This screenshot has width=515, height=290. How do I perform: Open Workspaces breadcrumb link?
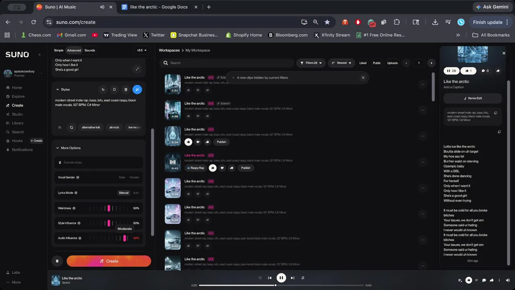click(169, 50)
